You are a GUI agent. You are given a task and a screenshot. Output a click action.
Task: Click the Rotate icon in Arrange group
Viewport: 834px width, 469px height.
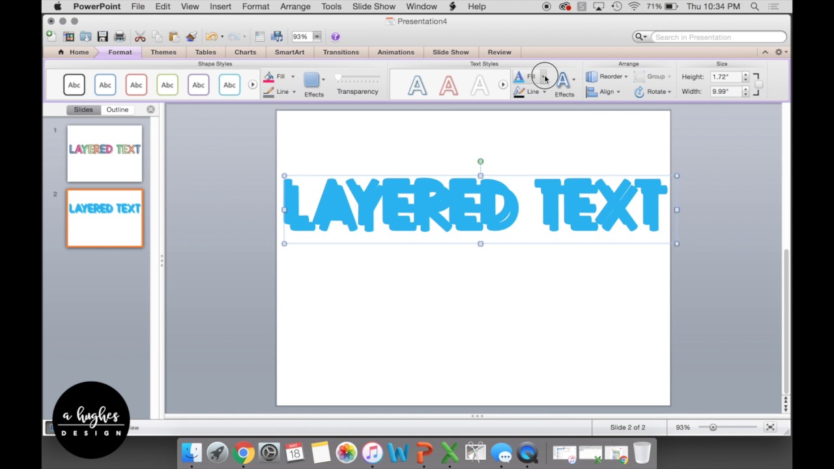coord(639,91)
